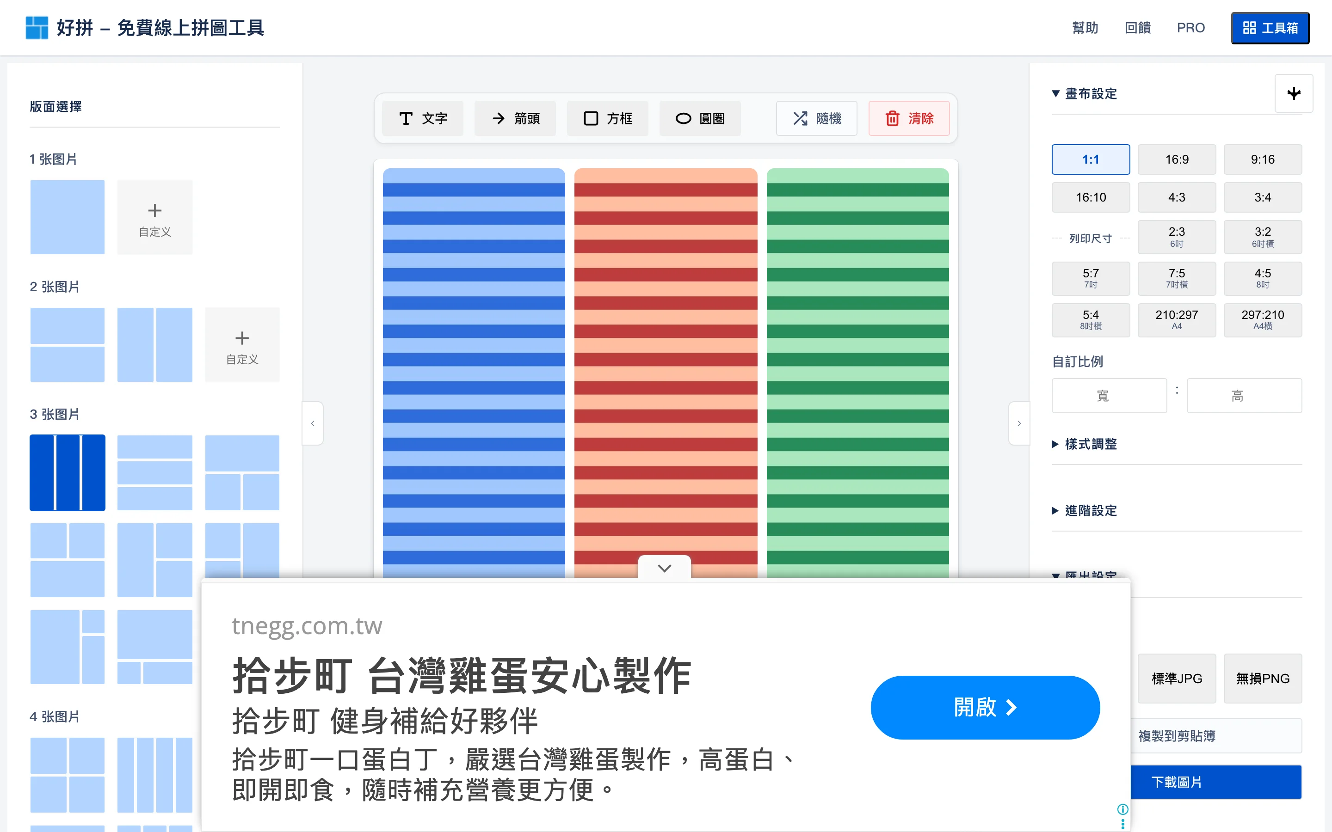Screen dimensions: 1332x832
Task: Open the PRO page
Action: point(1190,28)
